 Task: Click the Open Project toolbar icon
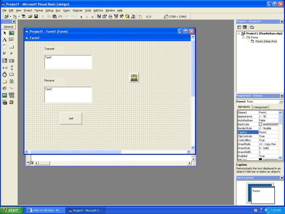[30, 16]
